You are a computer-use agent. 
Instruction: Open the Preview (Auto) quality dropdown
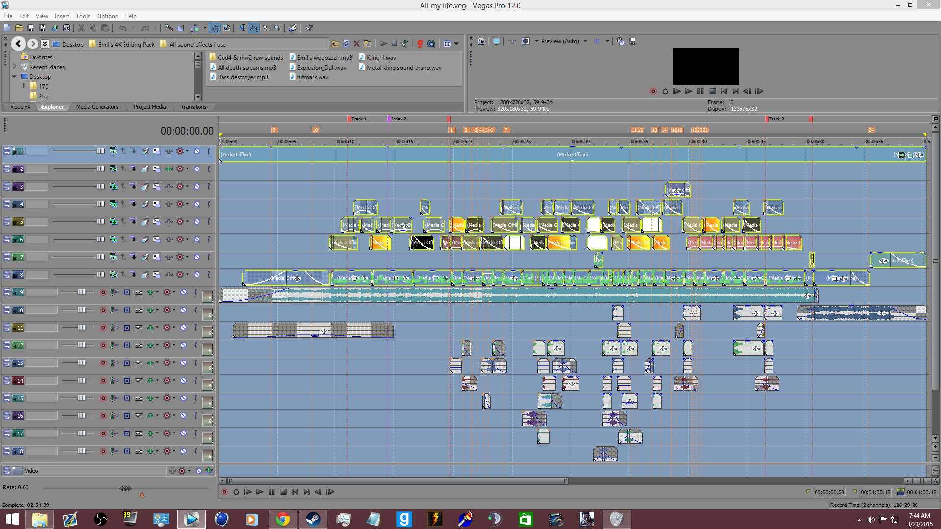(x=585, y=41)
